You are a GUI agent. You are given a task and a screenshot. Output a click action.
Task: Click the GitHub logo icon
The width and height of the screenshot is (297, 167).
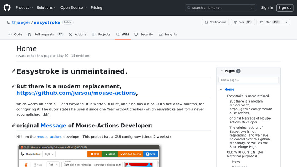click(x=7, y=8)
